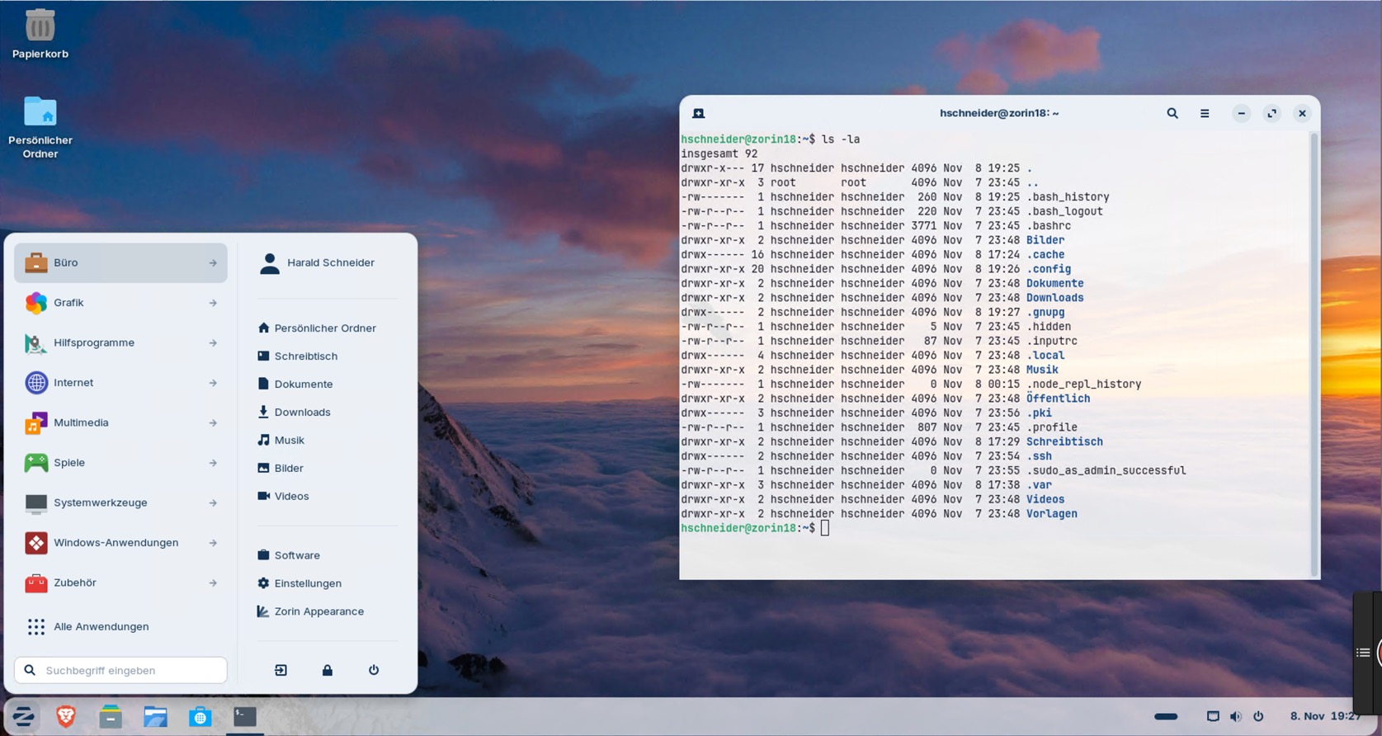Click .bash_history in terminal listing
The image size is (1382, 736).
point(1068,197)
